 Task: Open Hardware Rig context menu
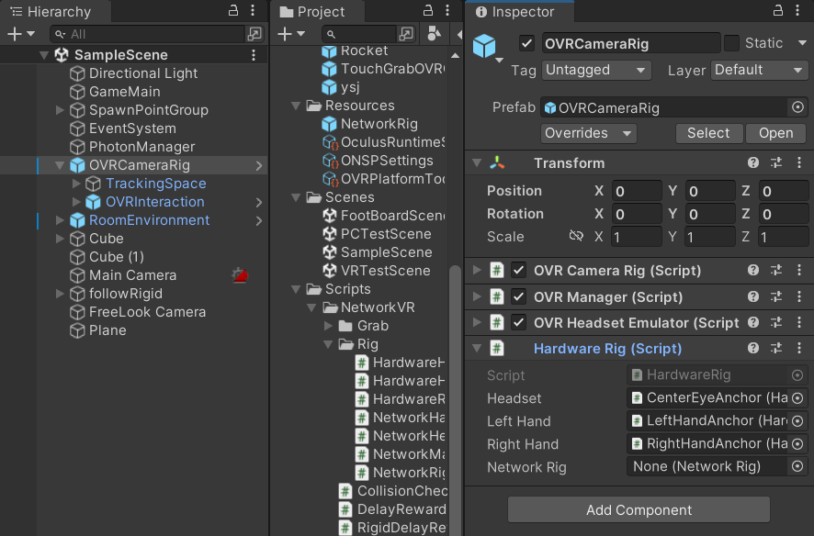point(799,348)
